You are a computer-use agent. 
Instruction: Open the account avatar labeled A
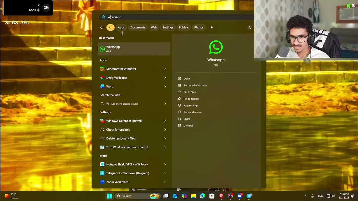point(249,27)
